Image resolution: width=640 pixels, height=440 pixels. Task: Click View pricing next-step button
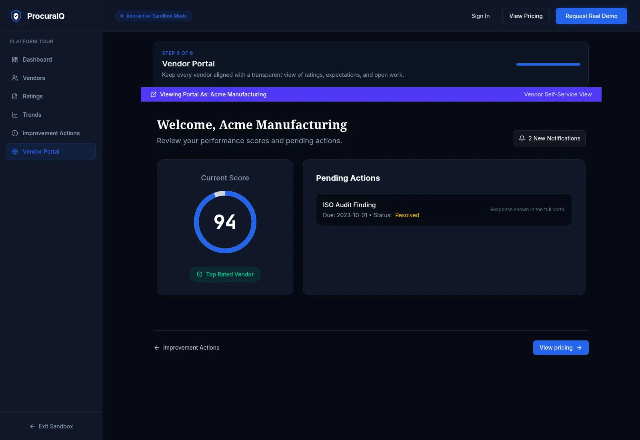point(561,348)
